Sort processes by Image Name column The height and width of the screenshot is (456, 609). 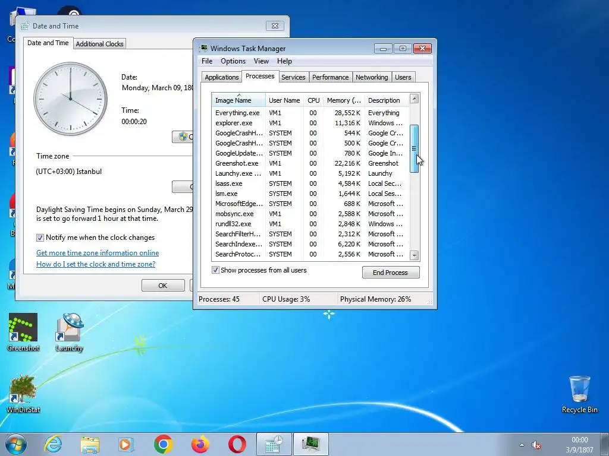(239, 100)
